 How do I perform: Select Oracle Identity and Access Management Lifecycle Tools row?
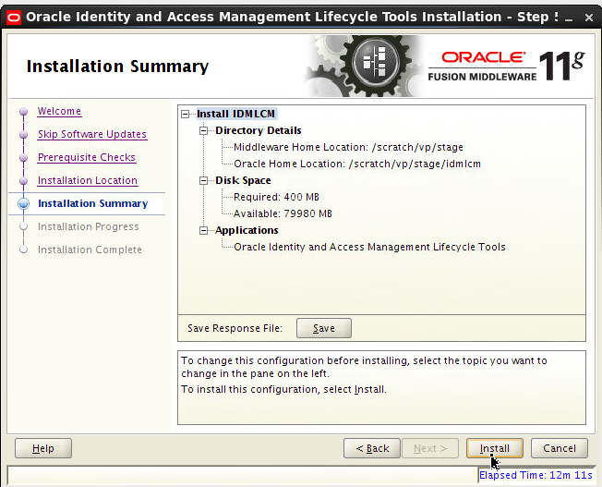(369, 247)
